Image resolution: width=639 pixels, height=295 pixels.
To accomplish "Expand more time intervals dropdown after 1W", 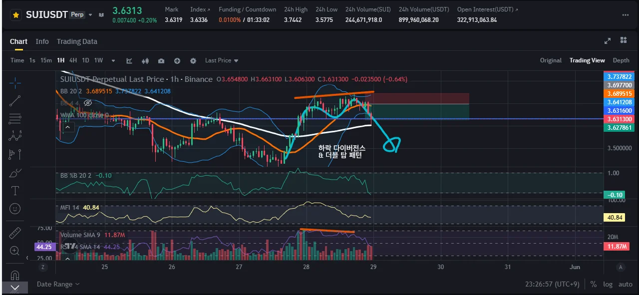I will 113,60.
